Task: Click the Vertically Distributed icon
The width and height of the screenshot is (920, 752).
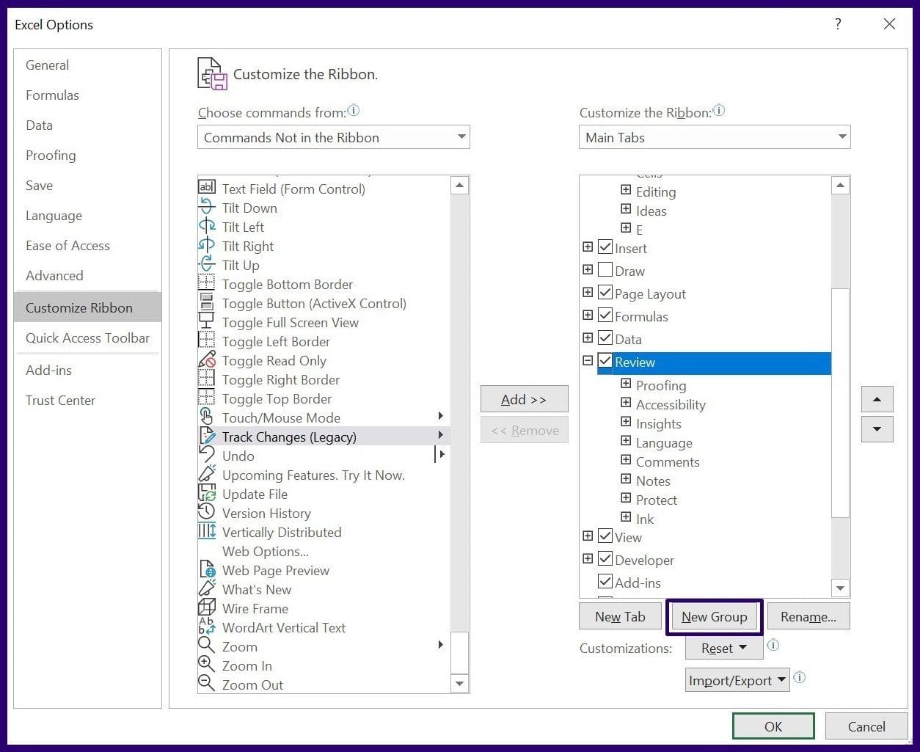Action: click(207, 532)
